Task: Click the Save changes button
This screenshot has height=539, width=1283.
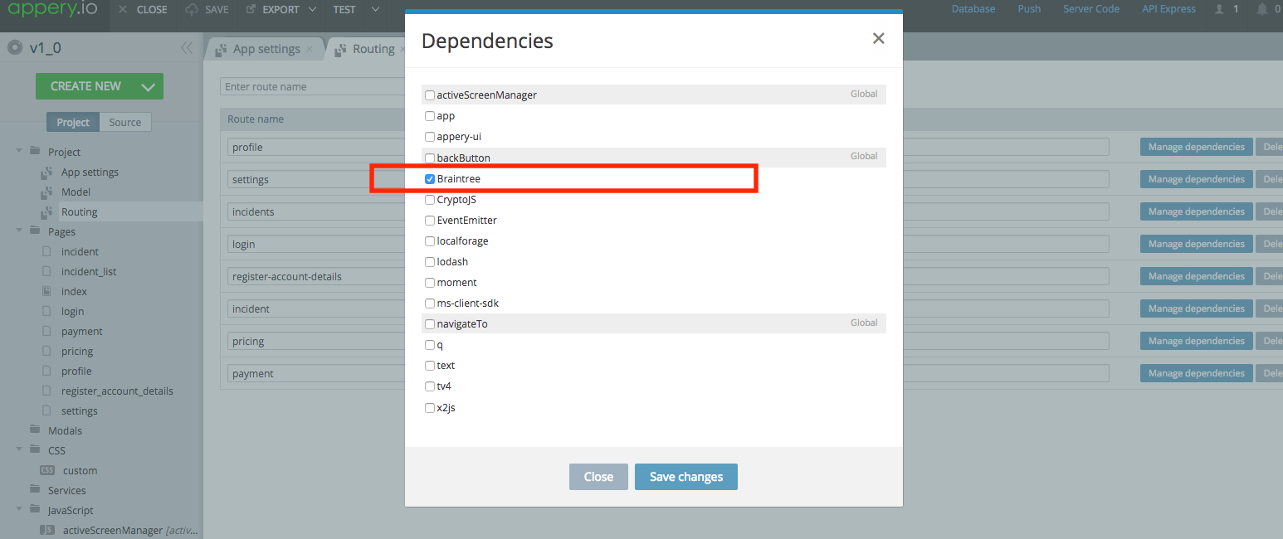Action: click(x=685, y=477)
